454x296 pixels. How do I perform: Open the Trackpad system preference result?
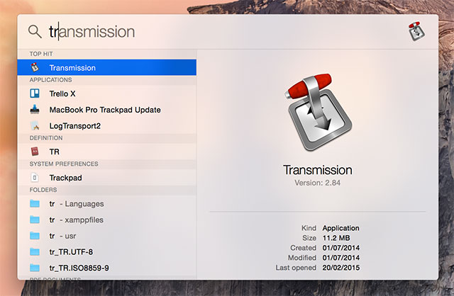[107, 178]
